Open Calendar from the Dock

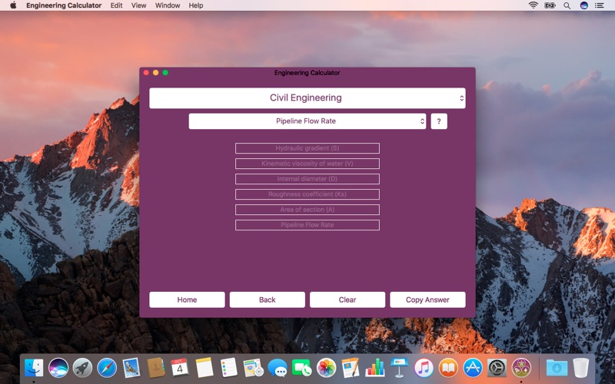(180, 368)
